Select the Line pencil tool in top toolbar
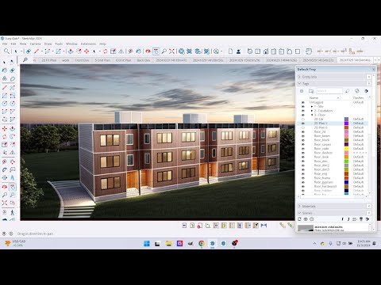Screen dimensions: 381x285 (x=37, y=51)
